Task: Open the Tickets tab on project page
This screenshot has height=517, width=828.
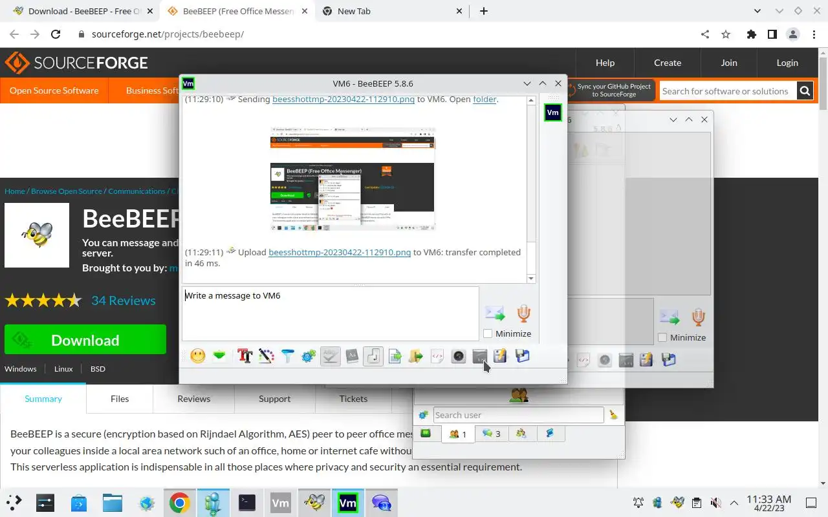Action: pos(353,399)
